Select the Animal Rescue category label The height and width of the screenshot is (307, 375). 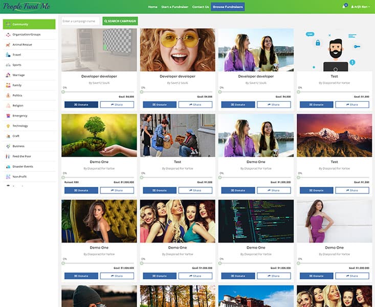click(x=22, y=45)
